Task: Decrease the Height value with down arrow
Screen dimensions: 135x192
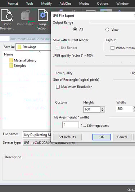Action: click(x=103, y=111)
